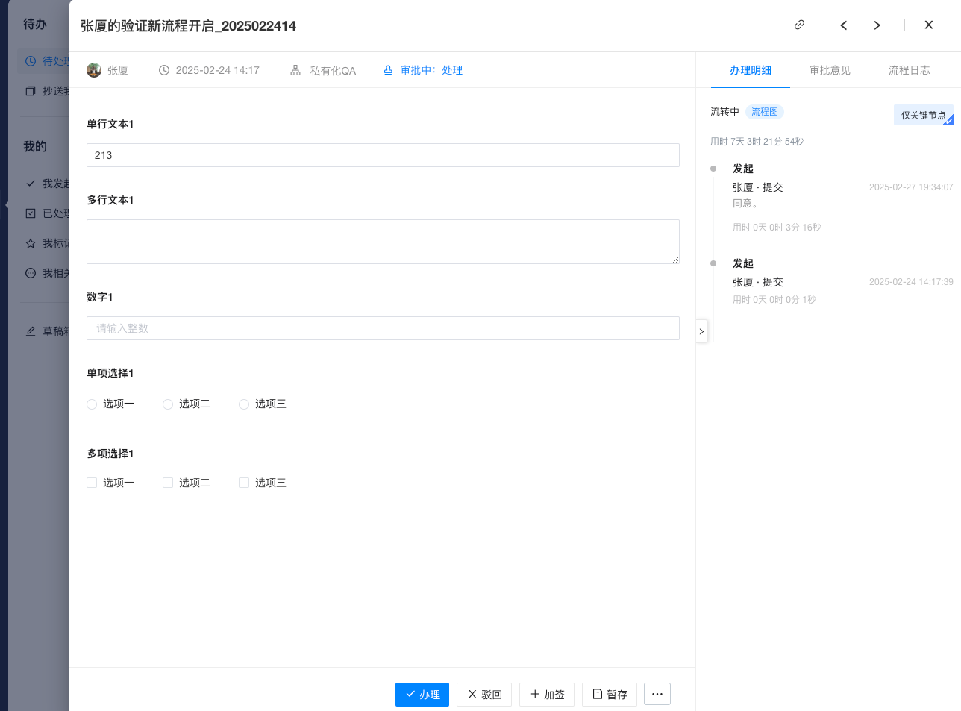Click the stamp icon beside 审批中

tap(388, 70)
